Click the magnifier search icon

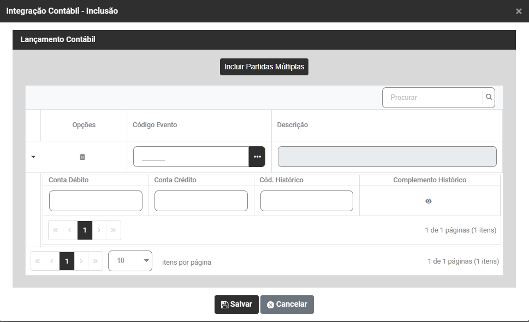pyautogui.click(x=489, y=97)
